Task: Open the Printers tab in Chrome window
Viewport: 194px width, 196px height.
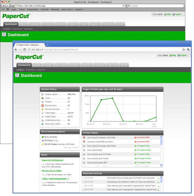Action: (74, 65)
